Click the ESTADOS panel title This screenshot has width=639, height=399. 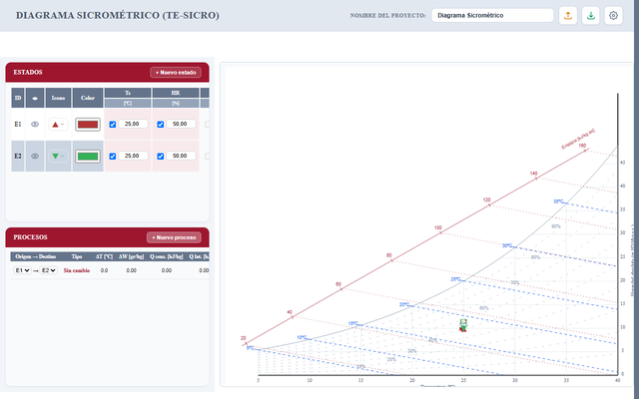coord(28,73)
